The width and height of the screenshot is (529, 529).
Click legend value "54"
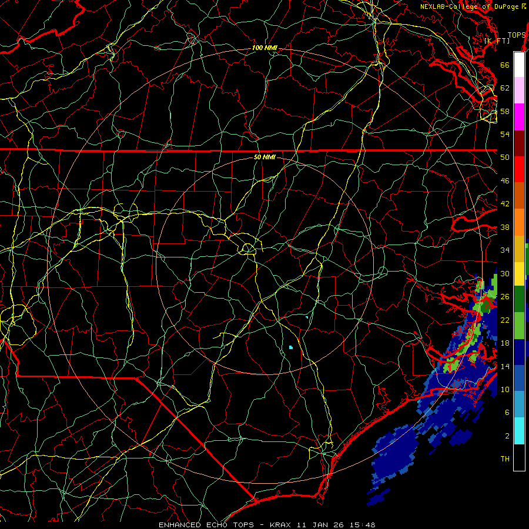505,134
